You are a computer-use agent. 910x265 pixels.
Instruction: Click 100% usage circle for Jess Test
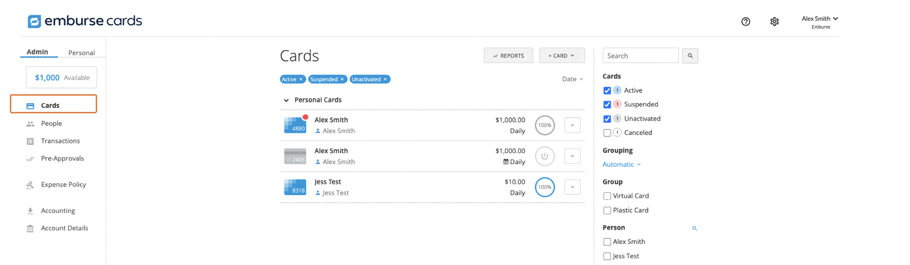(x=544, y=187)
